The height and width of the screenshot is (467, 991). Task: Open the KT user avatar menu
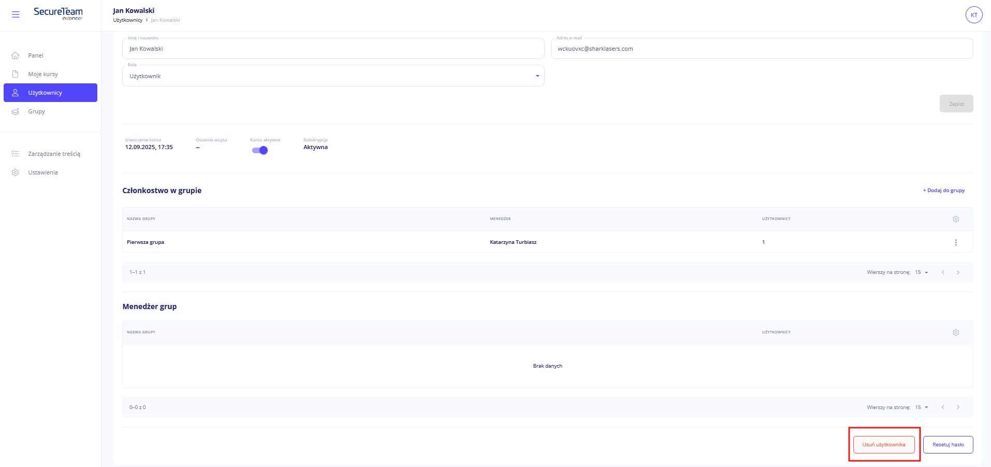coord(973,15)
